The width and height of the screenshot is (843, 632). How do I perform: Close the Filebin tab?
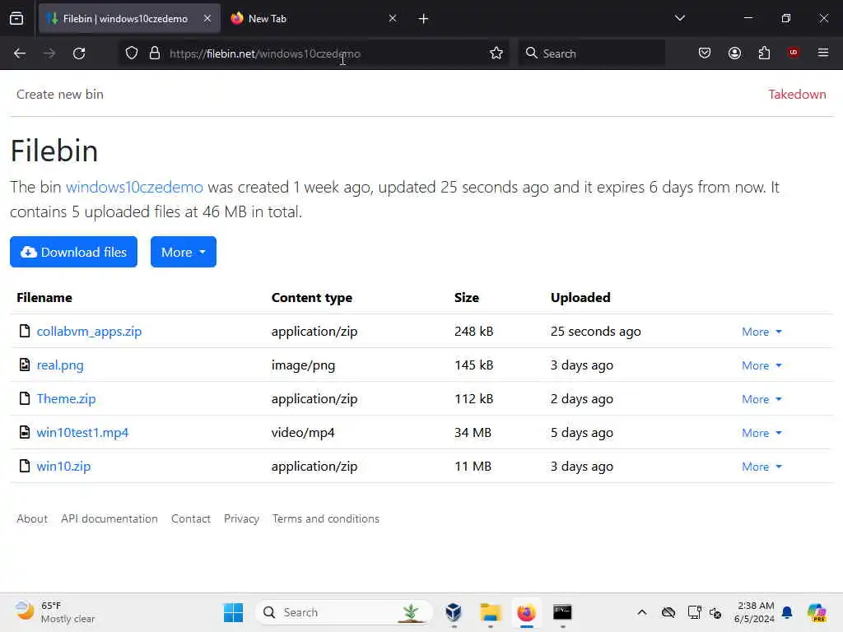tap(207, 18)
